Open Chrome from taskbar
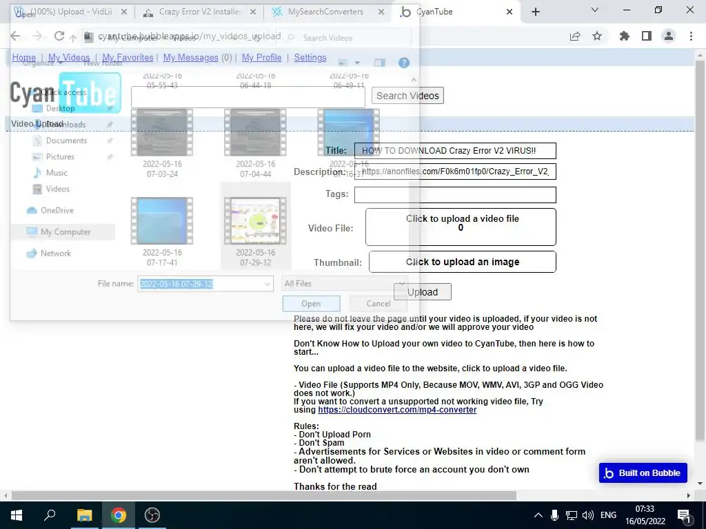 [x=119, y=515]
